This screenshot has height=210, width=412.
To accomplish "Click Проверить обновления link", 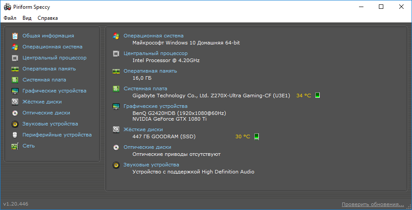I will point(372,204).
